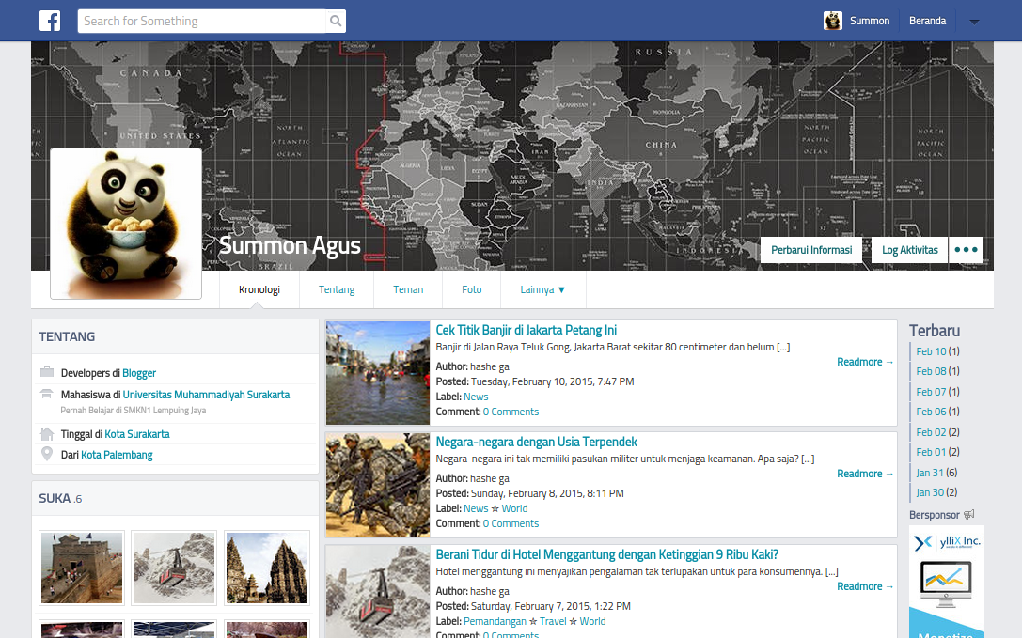Image resolution: width=1022 pixels, height=638 pixels.
Task: Click the search magnifier button
Action: pos(335,21)
